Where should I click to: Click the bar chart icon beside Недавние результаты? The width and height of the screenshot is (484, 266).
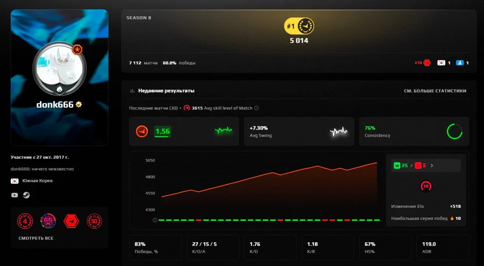132,91
